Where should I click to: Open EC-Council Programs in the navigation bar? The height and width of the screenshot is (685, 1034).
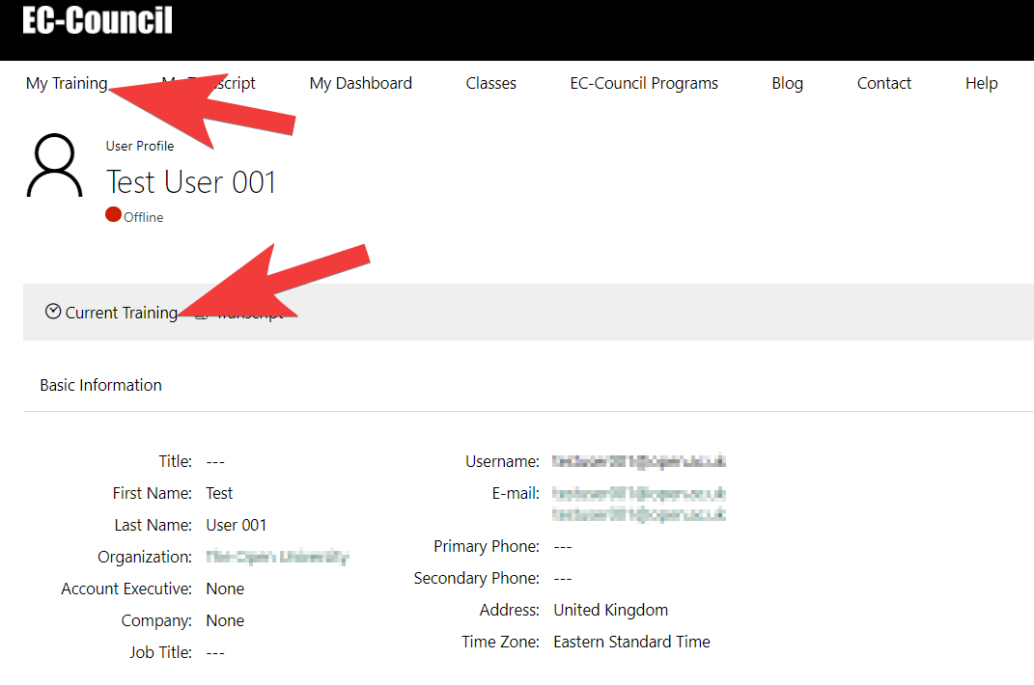pos(643,83)
